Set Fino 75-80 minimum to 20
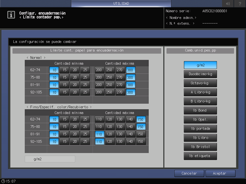246x184 pixels. (75, 127)
